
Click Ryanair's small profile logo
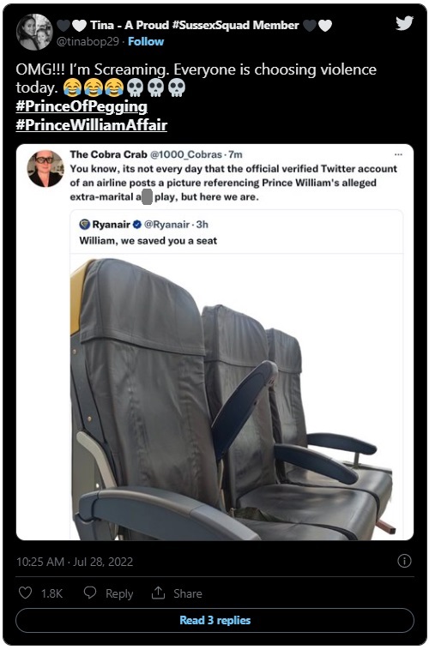click(x=85, y=225)
